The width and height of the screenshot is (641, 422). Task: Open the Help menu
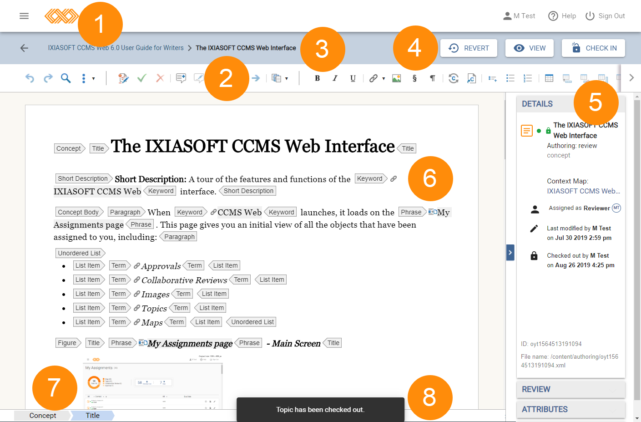562,16
